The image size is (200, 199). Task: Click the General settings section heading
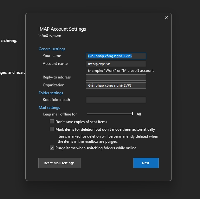pos(52,49)
